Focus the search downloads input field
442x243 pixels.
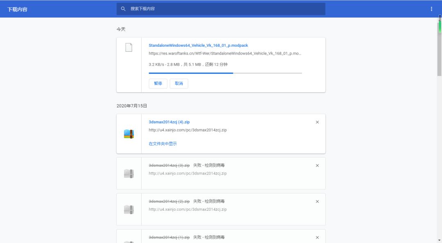tap(221, 9)
